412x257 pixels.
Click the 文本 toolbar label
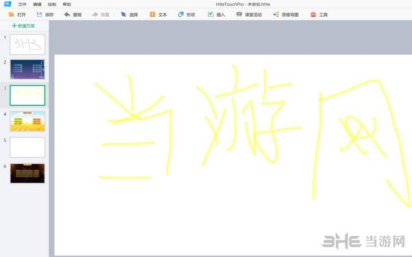[163, 14]
